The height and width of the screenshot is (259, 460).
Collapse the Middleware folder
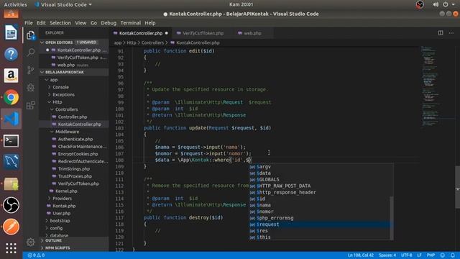[52, 132]
